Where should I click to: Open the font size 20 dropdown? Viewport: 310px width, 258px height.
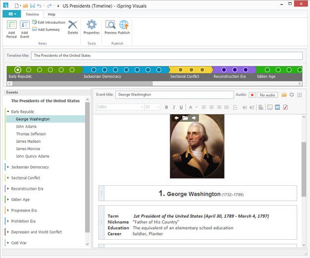click(158, 107)
